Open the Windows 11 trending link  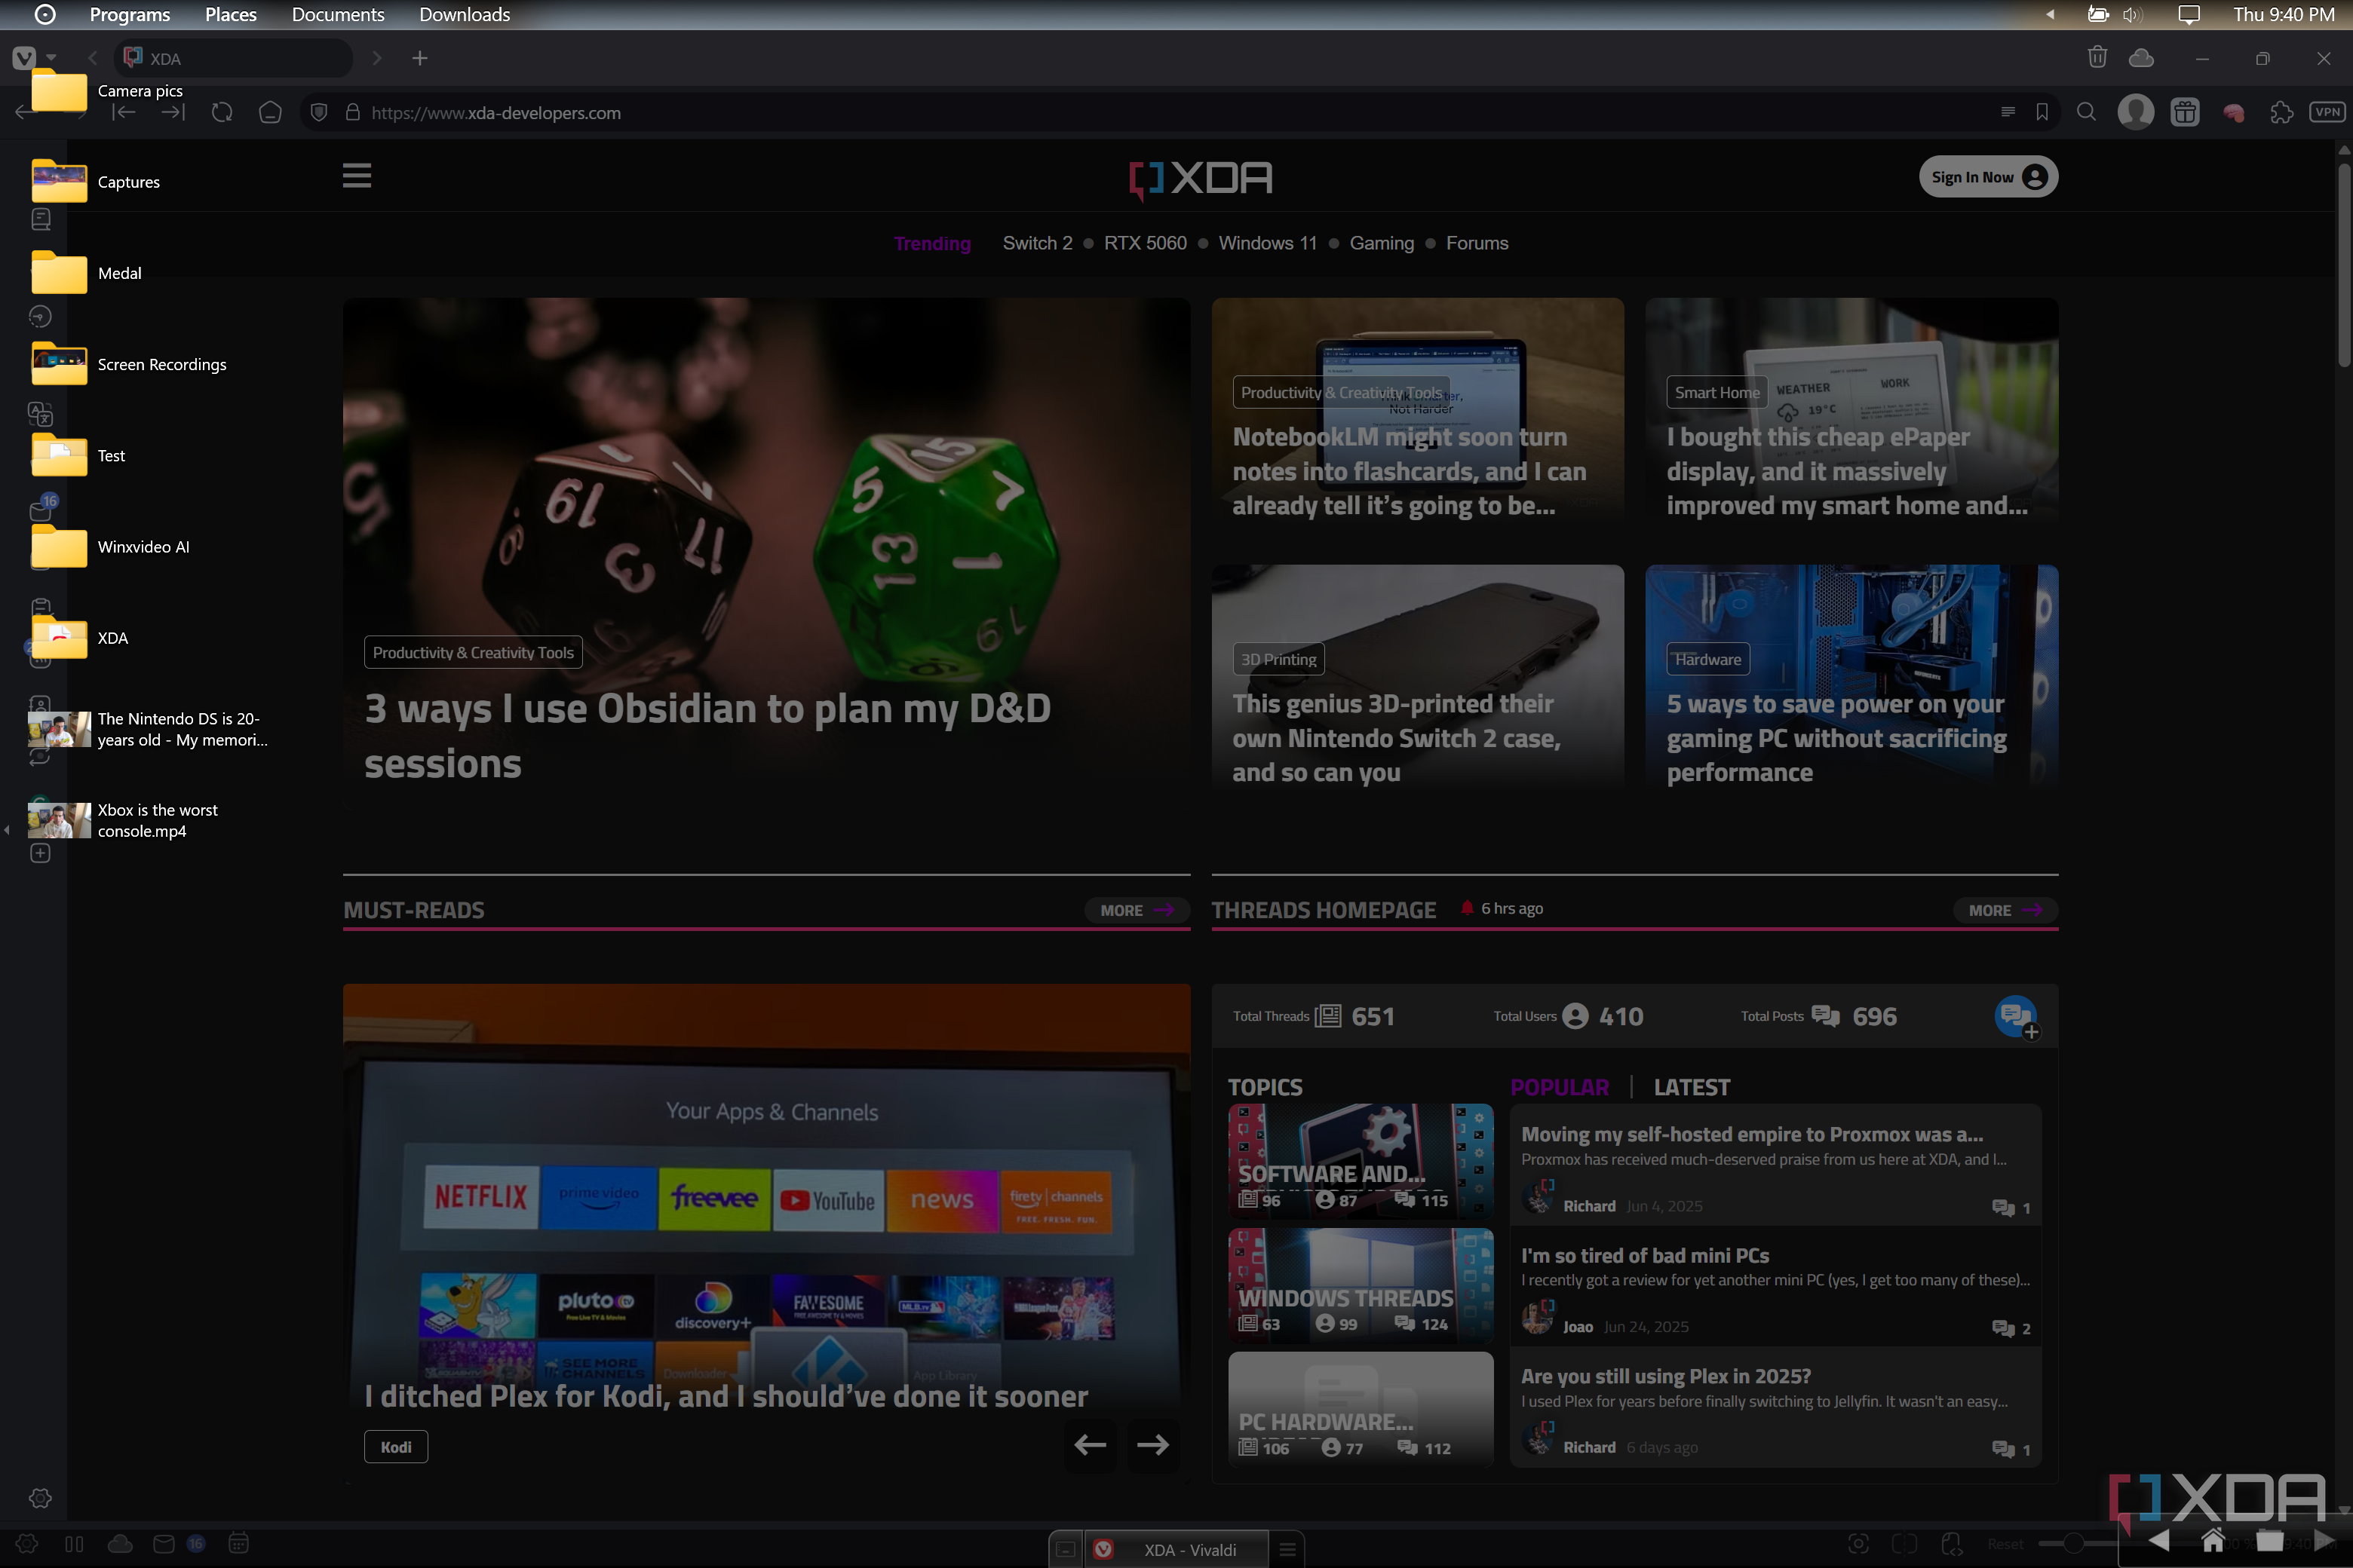point(1268,243)
